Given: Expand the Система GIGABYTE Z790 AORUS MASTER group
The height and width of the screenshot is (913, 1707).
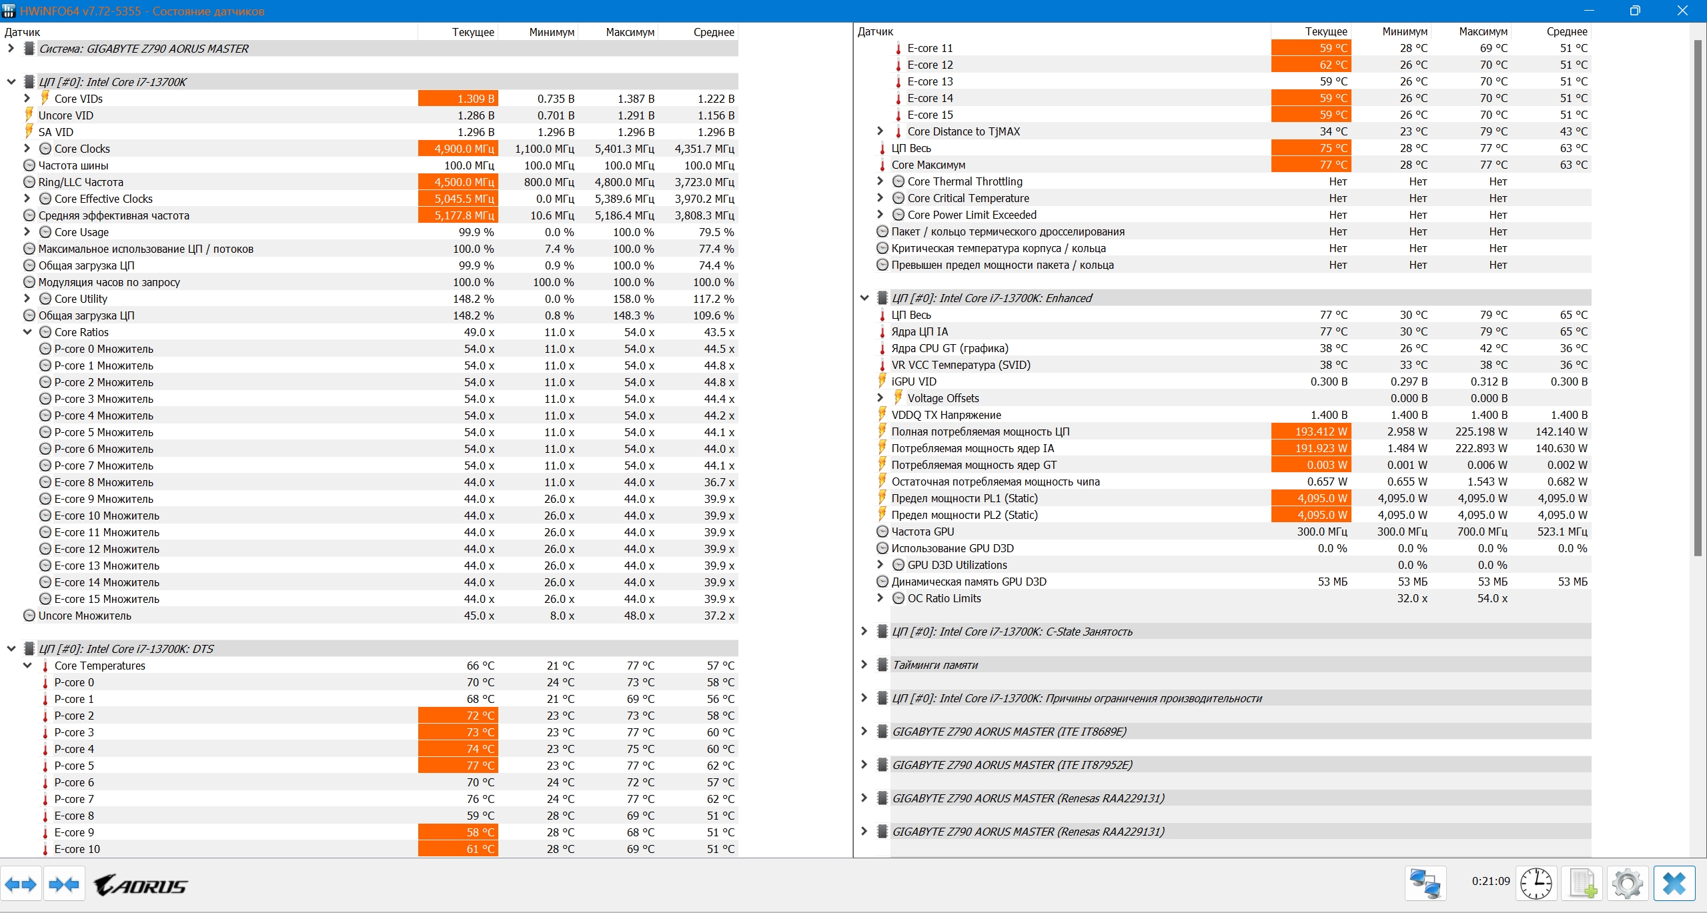Looking at the screenshot, I should [x=11, y=49].
